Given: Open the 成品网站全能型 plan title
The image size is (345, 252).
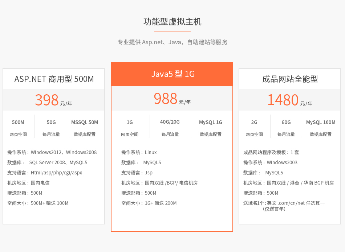Looking at the screenshot, I should click(290, 79).
